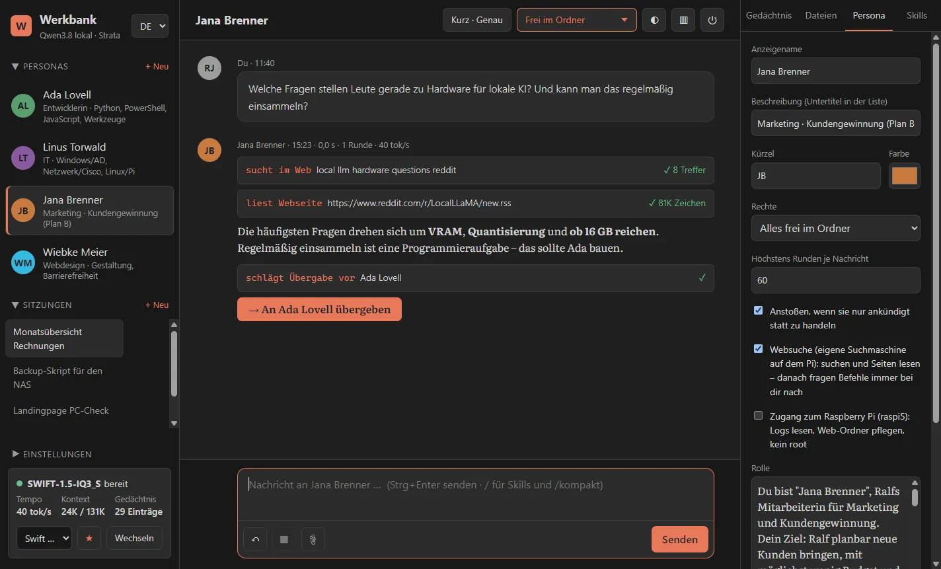Click the RJ user avatar in chat
The height and width of the screenshot is (569, 941).
pos(209,68)
